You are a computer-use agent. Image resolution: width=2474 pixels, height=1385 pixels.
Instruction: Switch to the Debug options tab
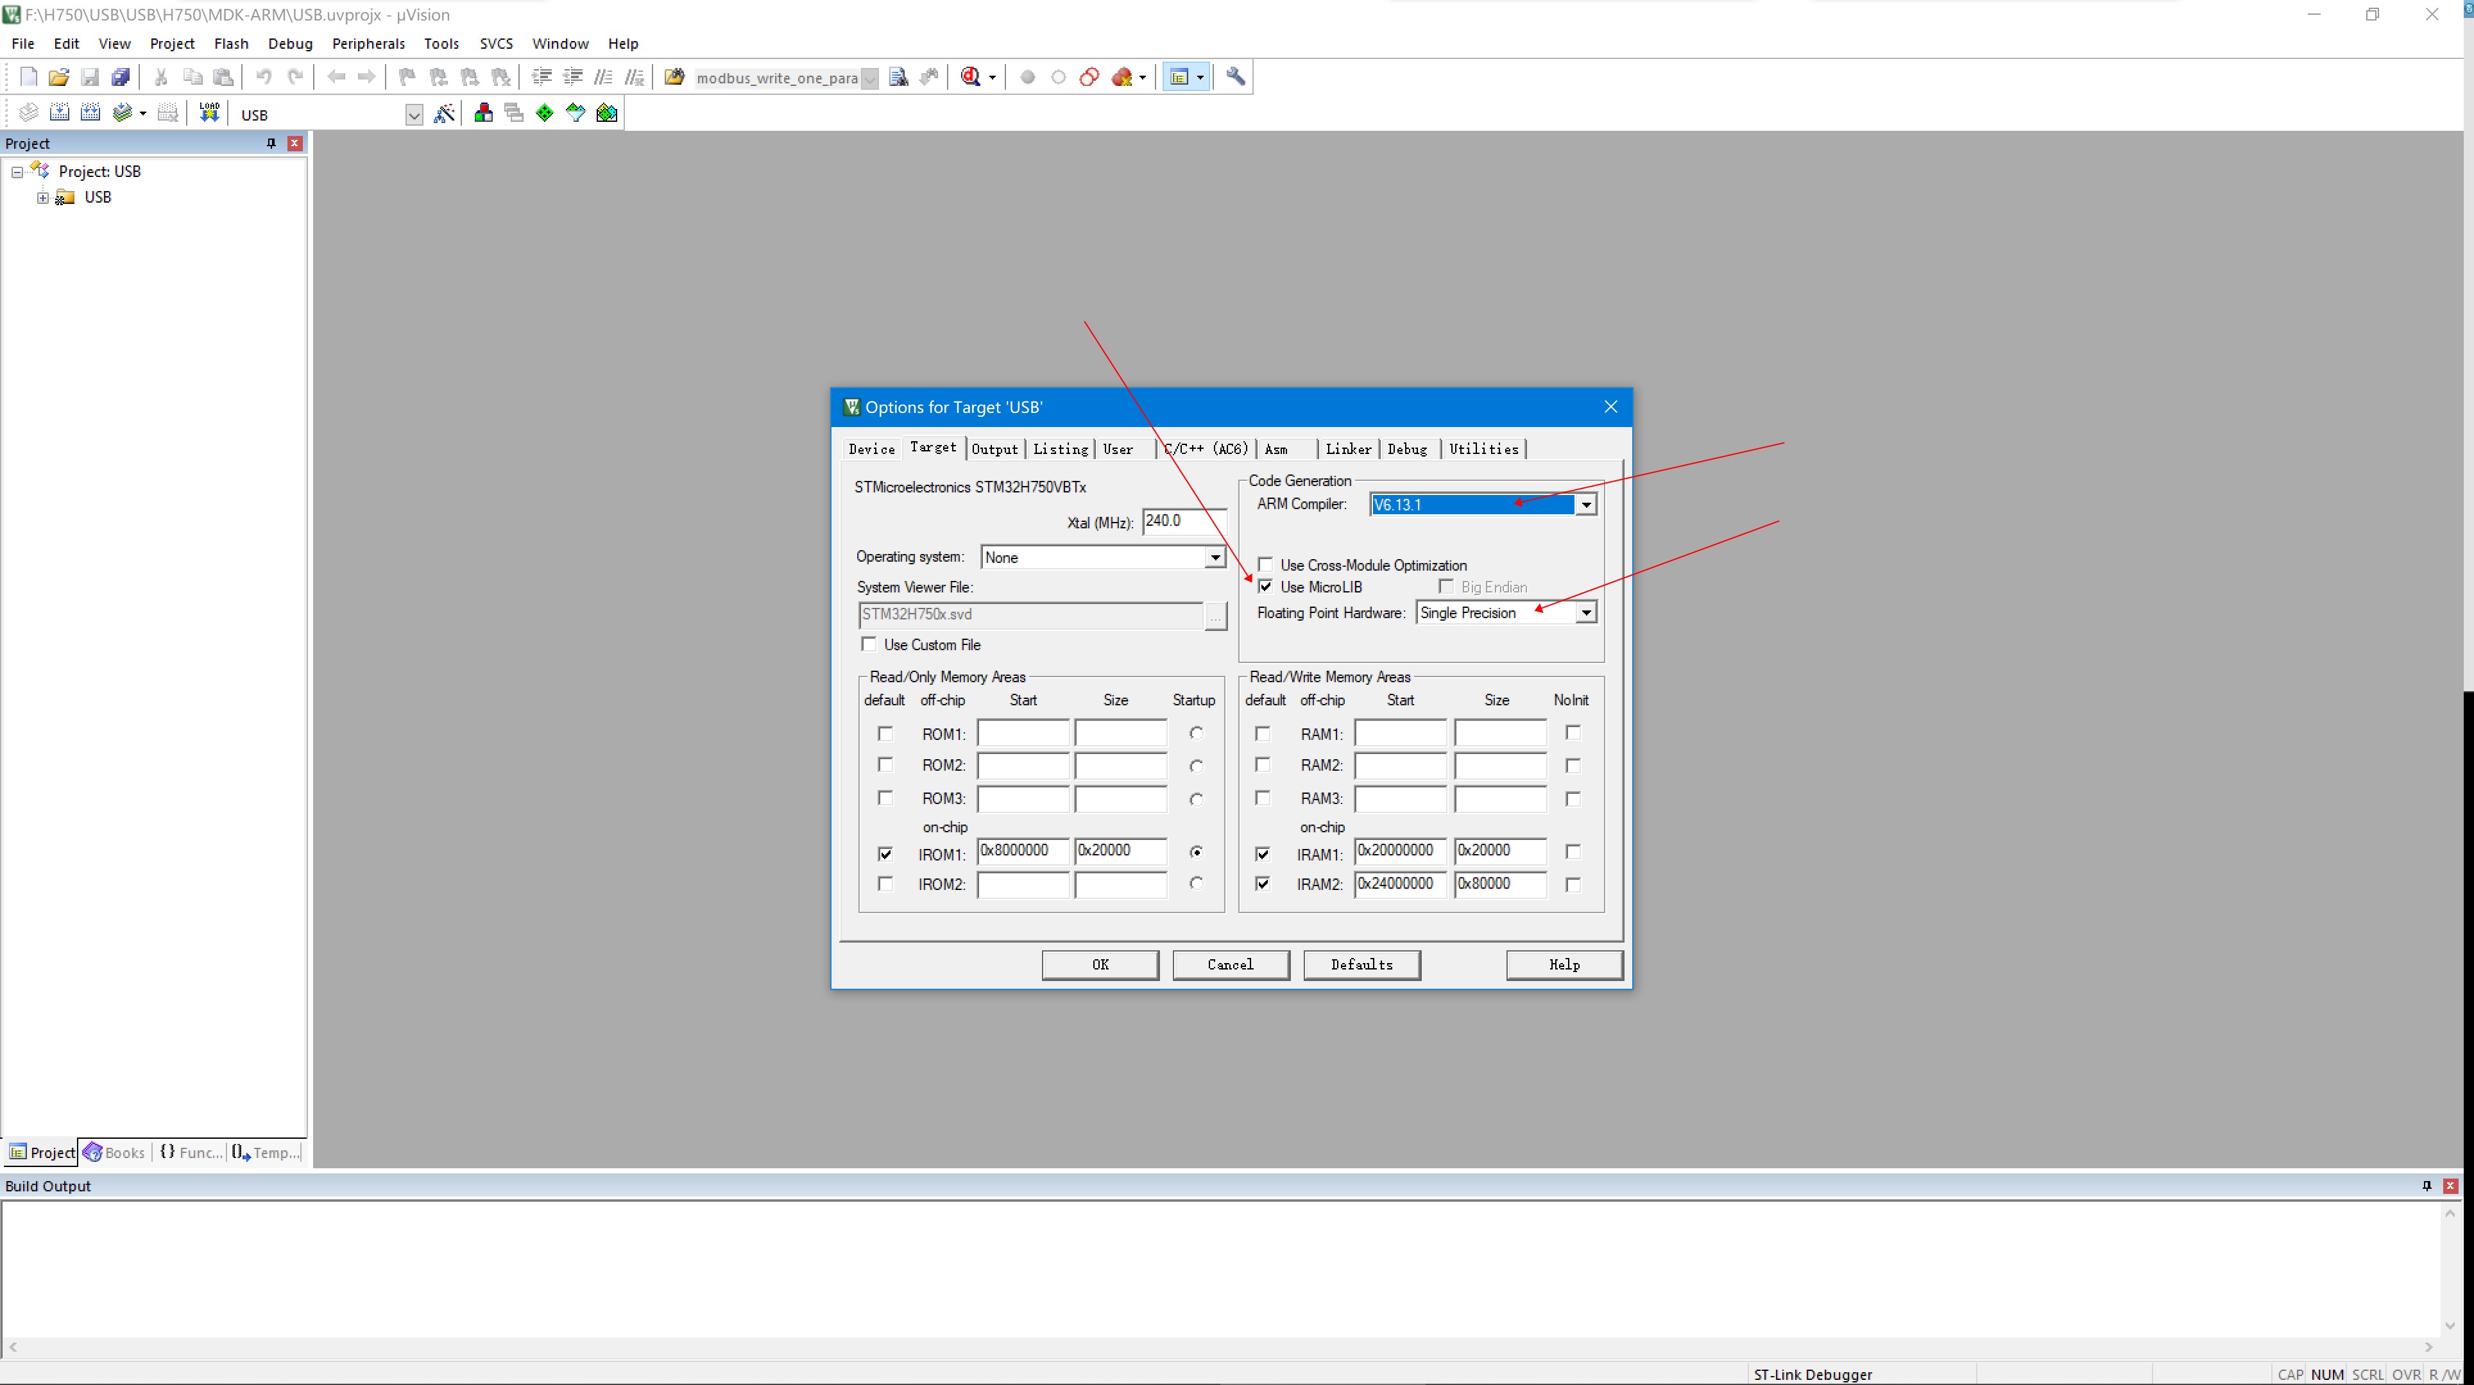click(1407, 449)
